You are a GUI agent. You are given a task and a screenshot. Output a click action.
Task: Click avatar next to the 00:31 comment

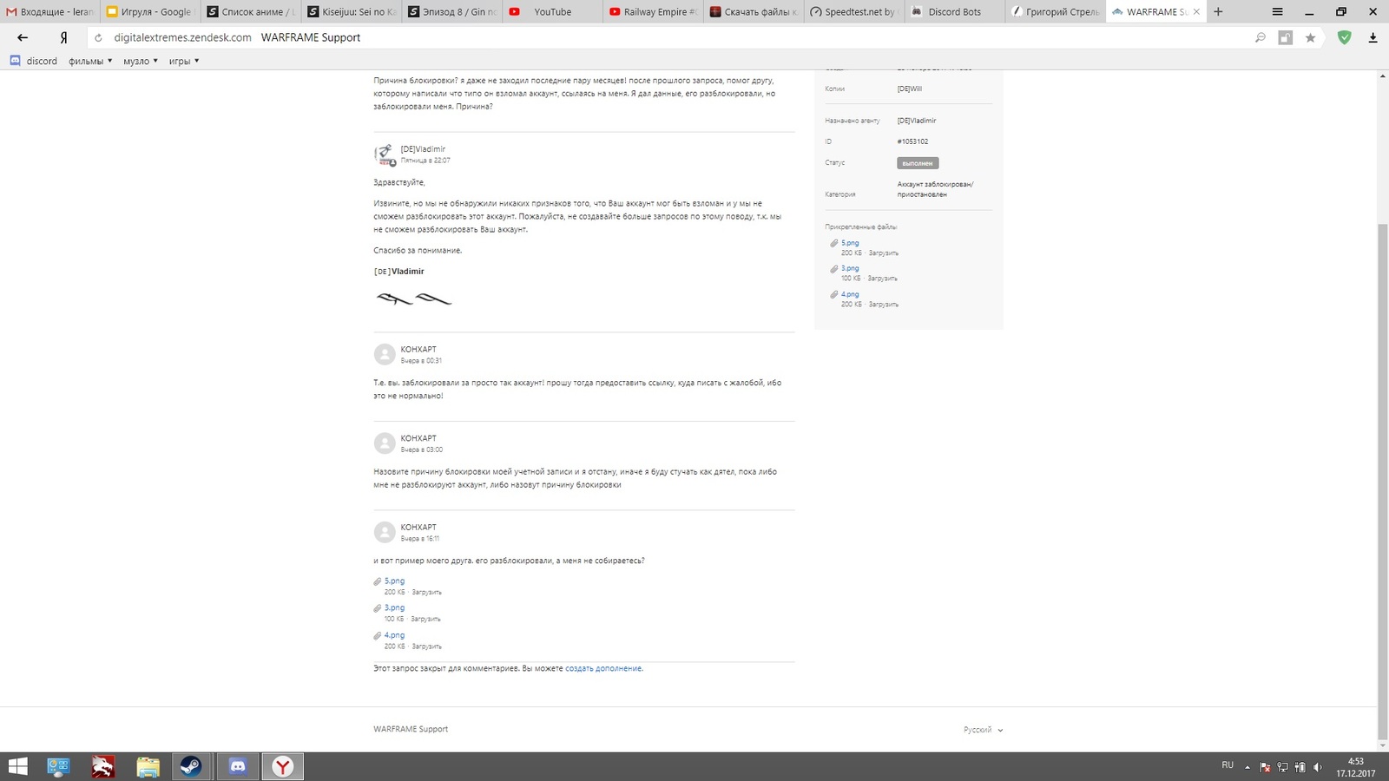(385, 354)
